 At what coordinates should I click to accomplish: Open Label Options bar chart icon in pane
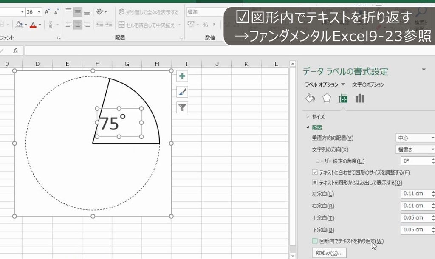pyautogui.click(x=359, y=99)
